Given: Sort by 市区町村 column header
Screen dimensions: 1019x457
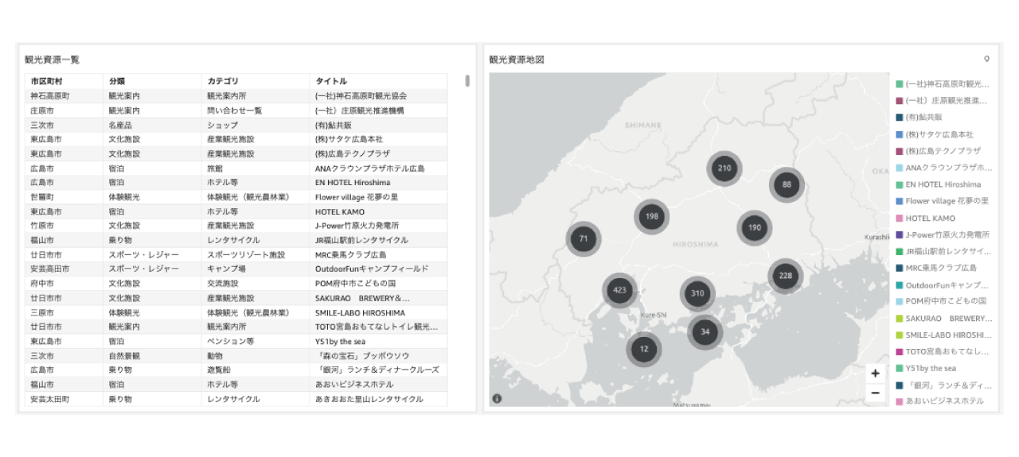Looking at the screenshot, I should pos(47,81).
